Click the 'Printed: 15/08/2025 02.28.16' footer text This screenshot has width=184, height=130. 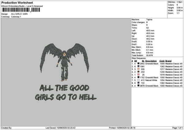point(122,128)
